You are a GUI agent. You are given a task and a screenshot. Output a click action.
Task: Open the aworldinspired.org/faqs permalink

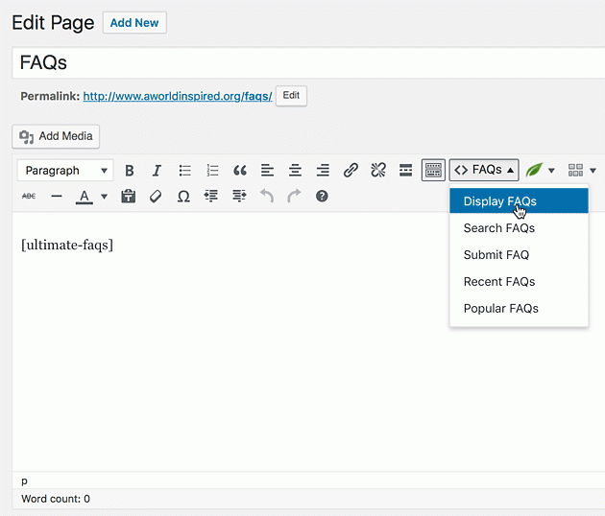(178, 96)
